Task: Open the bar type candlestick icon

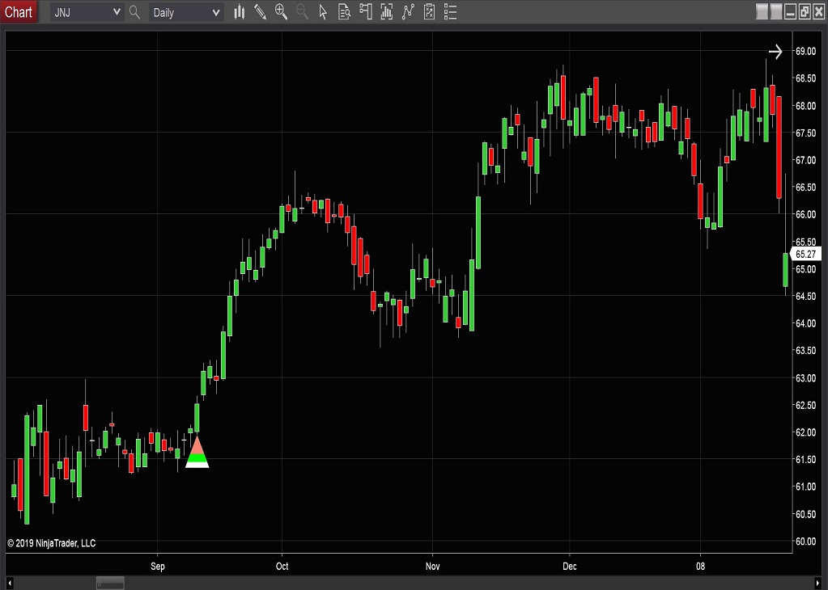Action: 240,12
